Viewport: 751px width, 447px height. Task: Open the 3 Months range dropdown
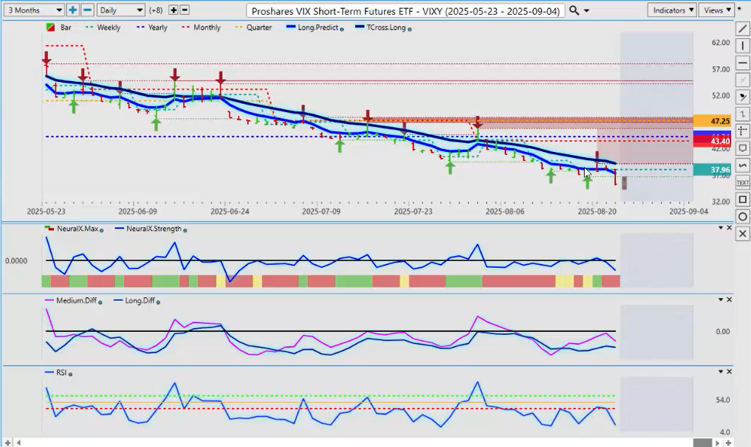pyautogui.click(x=33, y=10)
